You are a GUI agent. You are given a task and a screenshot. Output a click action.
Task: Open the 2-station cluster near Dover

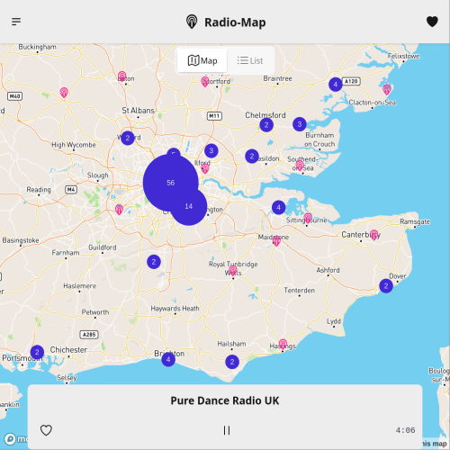coord(386,286)
